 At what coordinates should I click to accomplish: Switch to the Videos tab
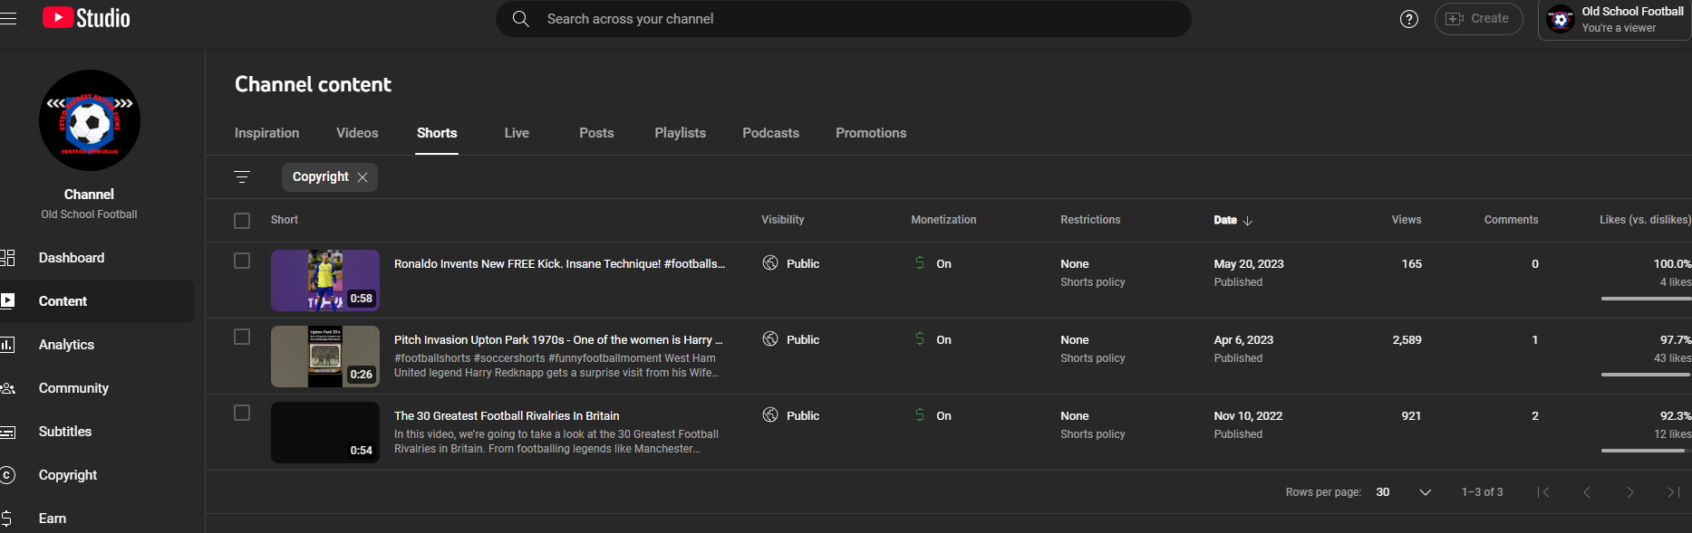coord(357,133)
